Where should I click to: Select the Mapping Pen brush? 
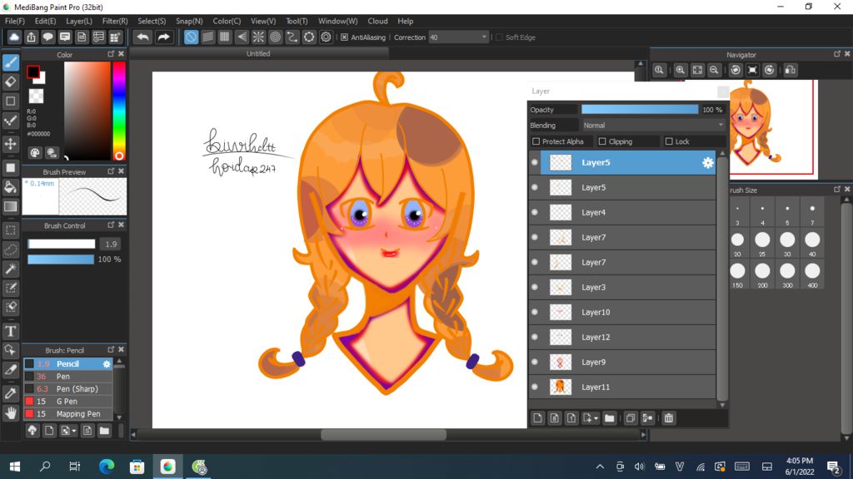pos(68,414)
